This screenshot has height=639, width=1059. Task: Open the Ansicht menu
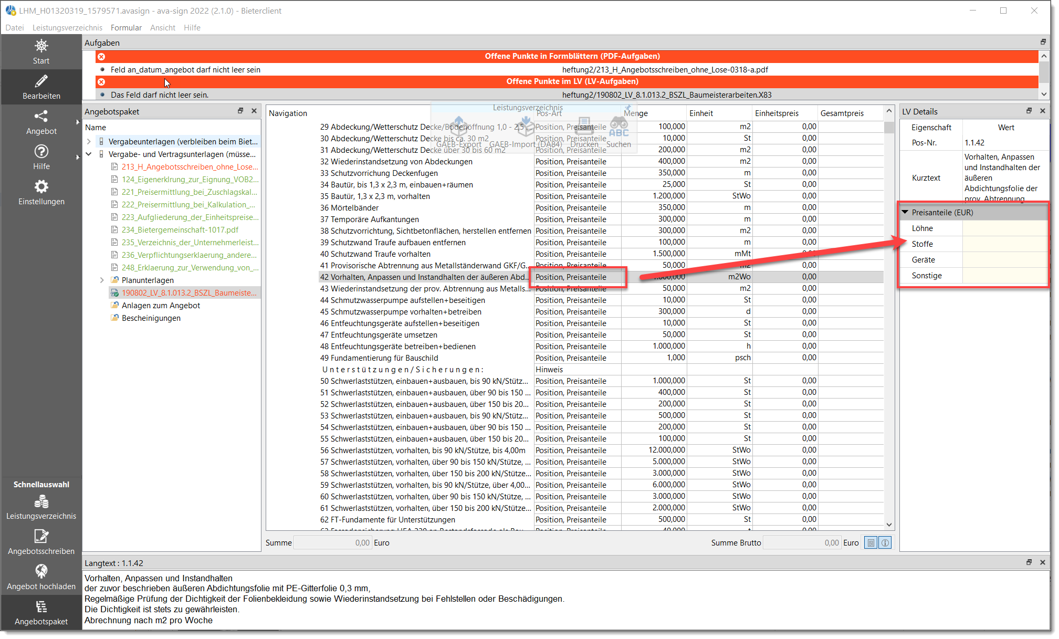click(x=163, y=28)
